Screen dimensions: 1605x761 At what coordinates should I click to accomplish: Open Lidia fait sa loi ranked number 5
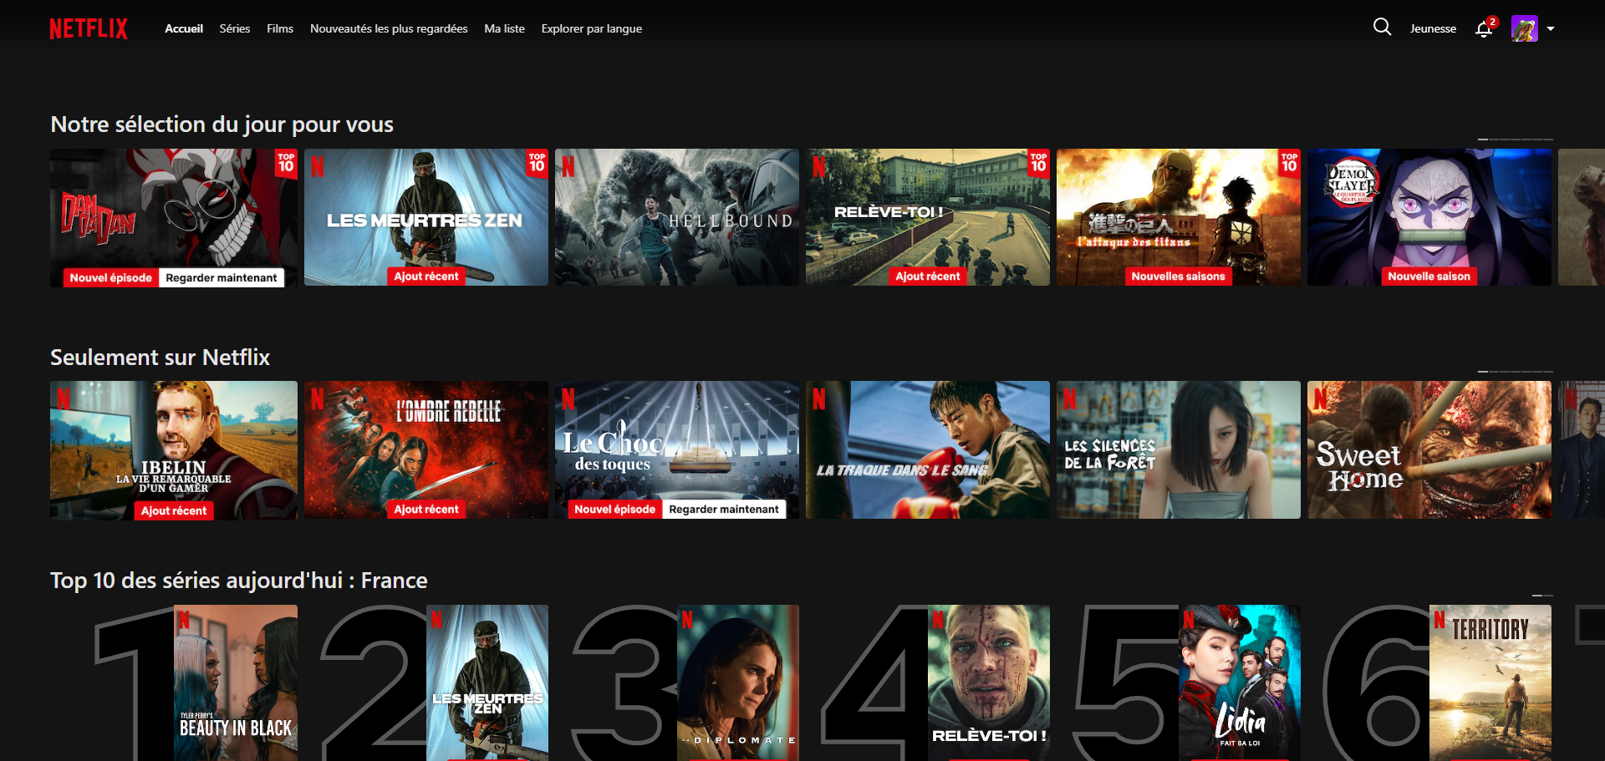click(x=1240, y=682)
